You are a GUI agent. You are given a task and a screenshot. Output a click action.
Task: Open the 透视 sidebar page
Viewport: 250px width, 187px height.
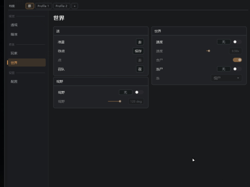pyautogui.click(x=27, y=25)
